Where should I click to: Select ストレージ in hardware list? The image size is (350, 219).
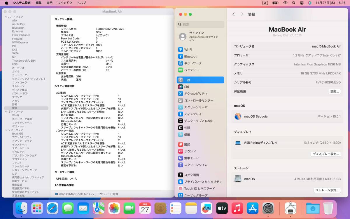18,86
